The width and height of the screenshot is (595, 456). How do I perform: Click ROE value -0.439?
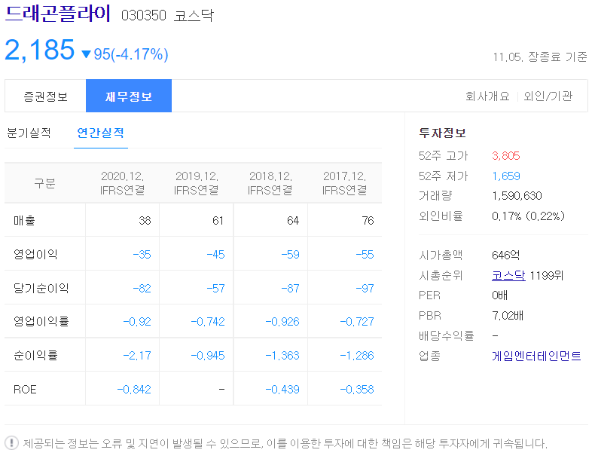(282, 389)
